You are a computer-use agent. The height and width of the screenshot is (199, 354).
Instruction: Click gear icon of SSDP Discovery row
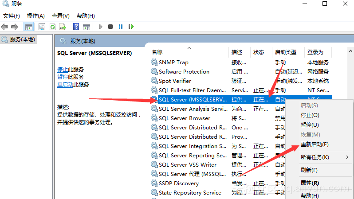click(x=154, y=183)
